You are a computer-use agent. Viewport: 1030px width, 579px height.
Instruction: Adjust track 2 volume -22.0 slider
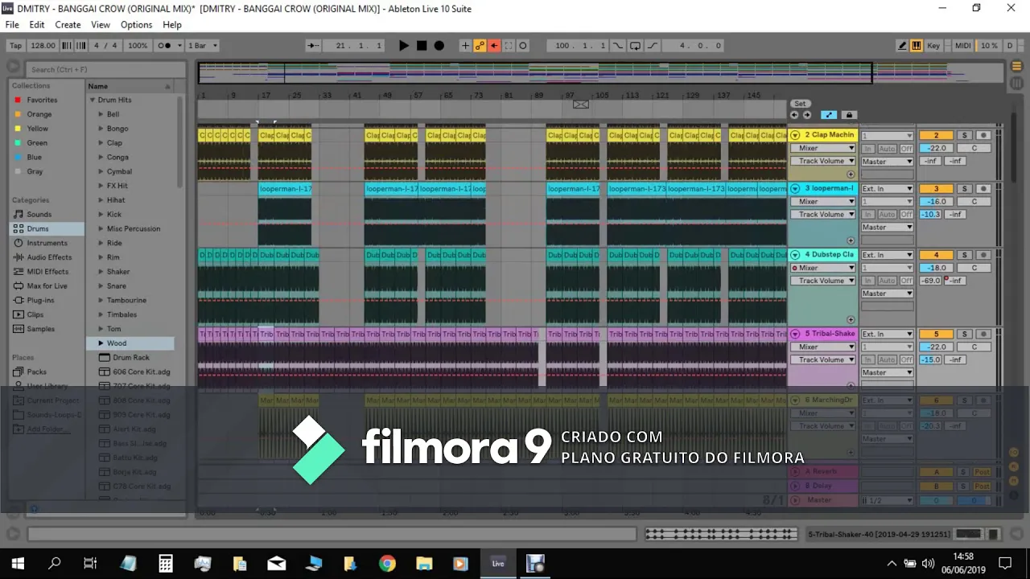(x=937, y=148)
